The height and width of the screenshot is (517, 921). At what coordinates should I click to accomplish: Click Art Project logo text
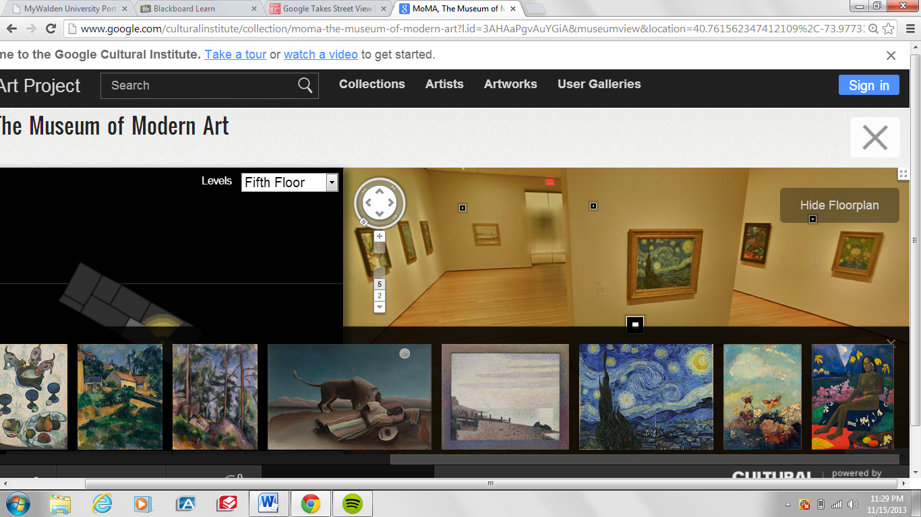(x=40, y=85)
